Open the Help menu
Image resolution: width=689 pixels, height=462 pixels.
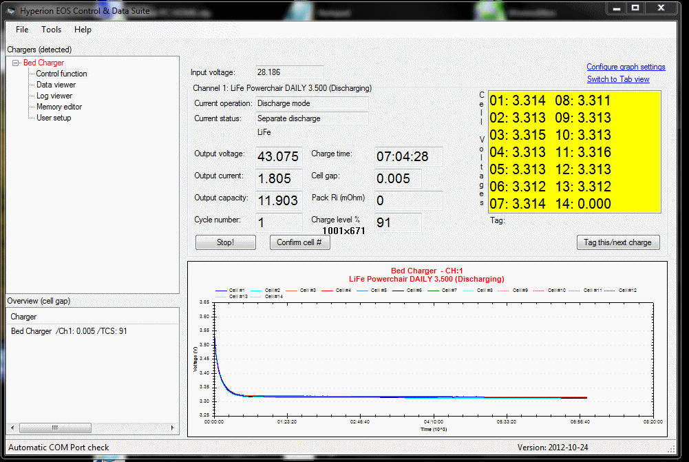tap(83, 30)
